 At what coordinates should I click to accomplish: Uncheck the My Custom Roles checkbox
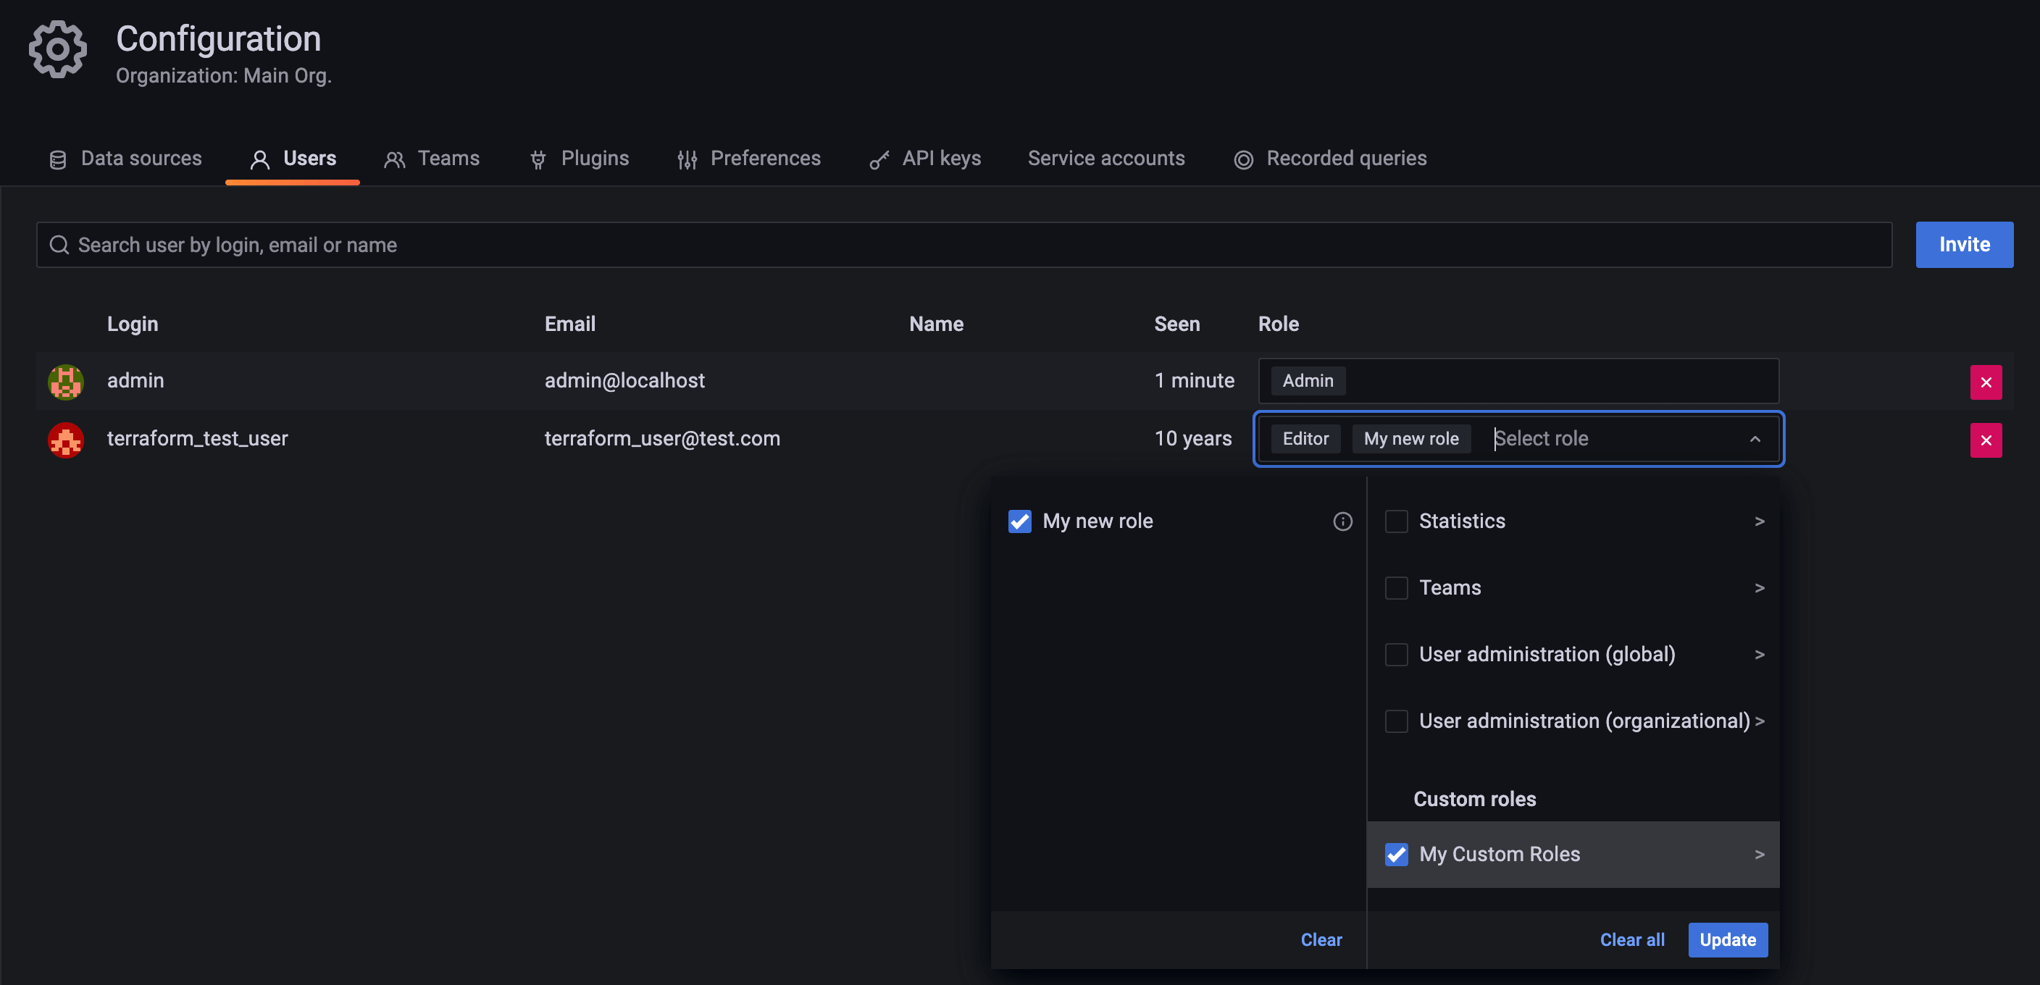pos(1396,855)
